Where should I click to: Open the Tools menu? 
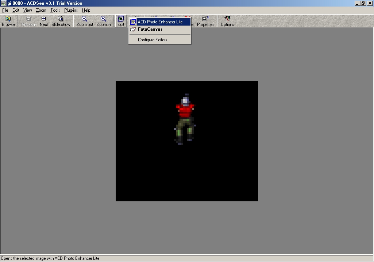(55, 10)
